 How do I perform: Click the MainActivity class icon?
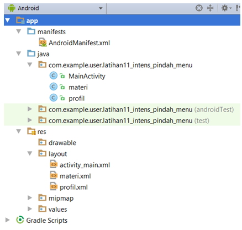coord(54,76)
